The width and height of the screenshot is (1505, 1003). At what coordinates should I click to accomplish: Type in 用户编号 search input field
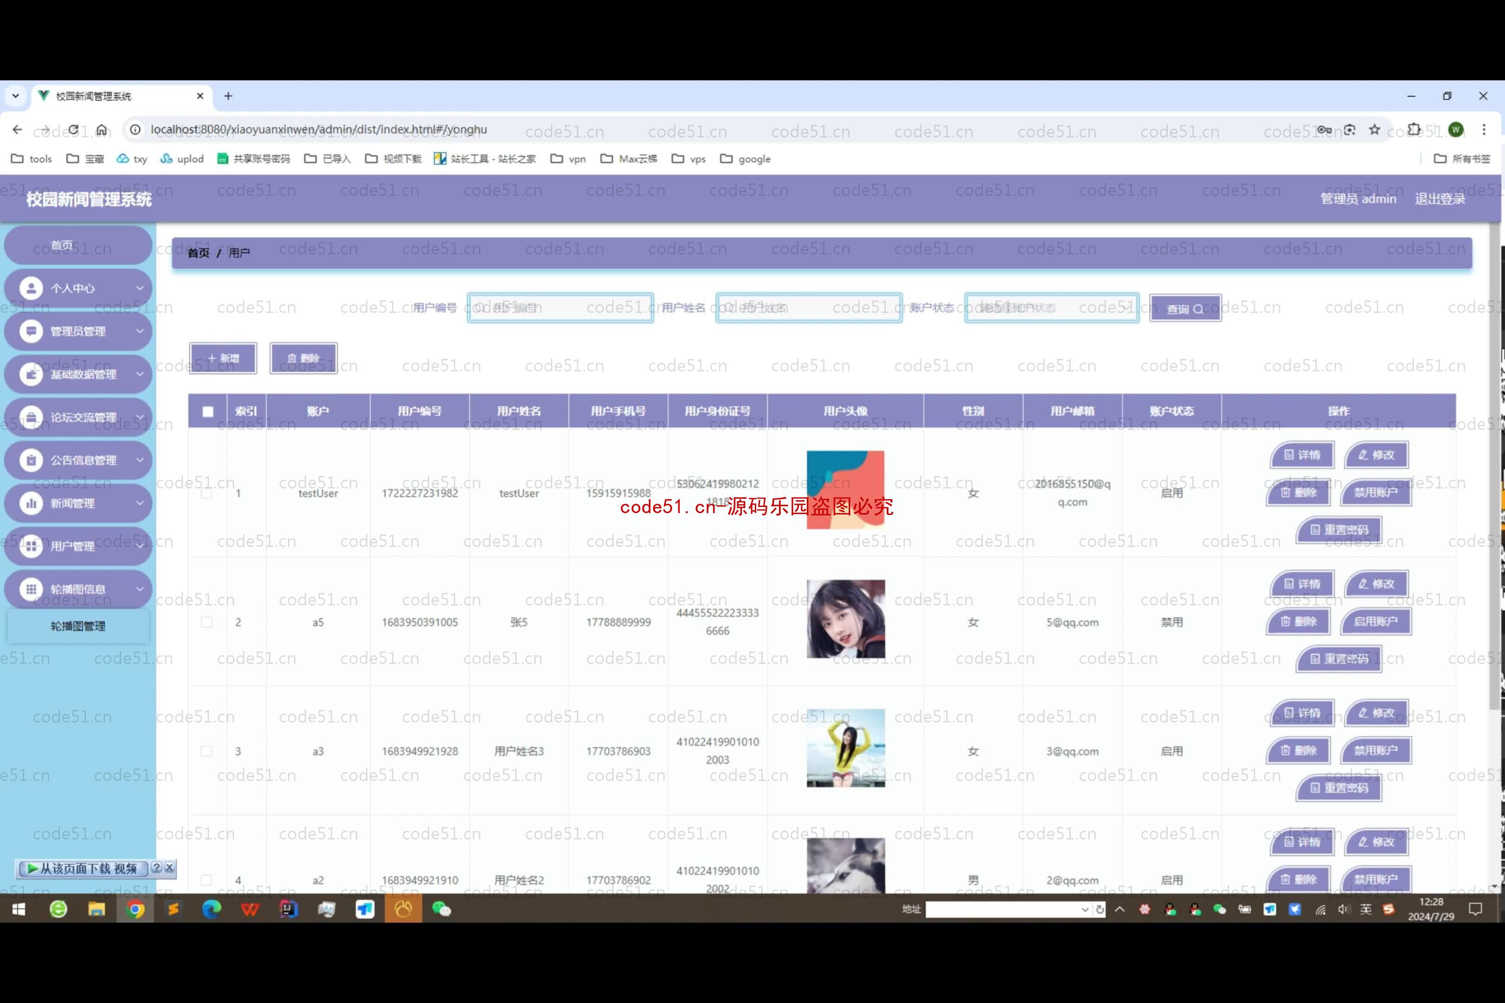pos(560,308)
